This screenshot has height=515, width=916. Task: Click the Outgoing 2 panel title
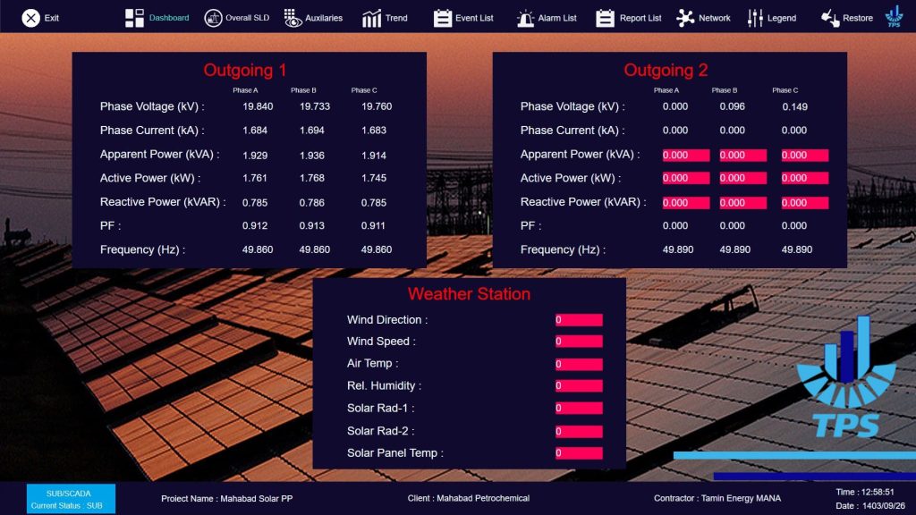[x=666, y=70]
